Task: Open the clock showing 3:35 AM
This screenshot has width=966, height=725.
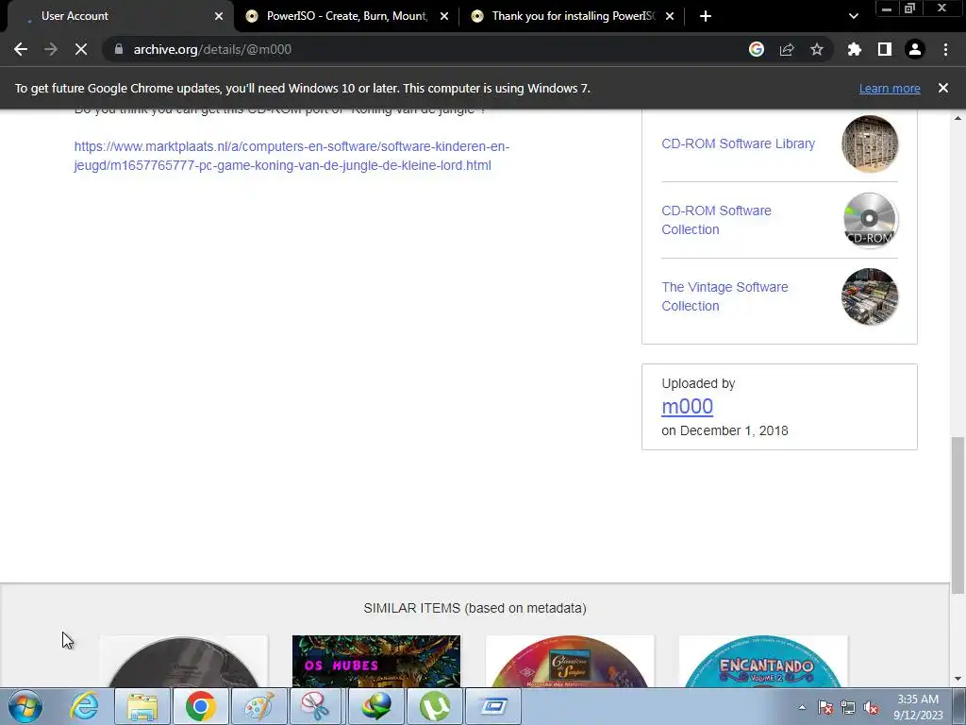Action: point(918,707)
